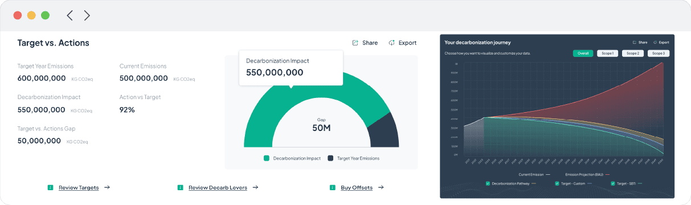Click green Decarbonization Impact legend swatch

tap(267, 158)
